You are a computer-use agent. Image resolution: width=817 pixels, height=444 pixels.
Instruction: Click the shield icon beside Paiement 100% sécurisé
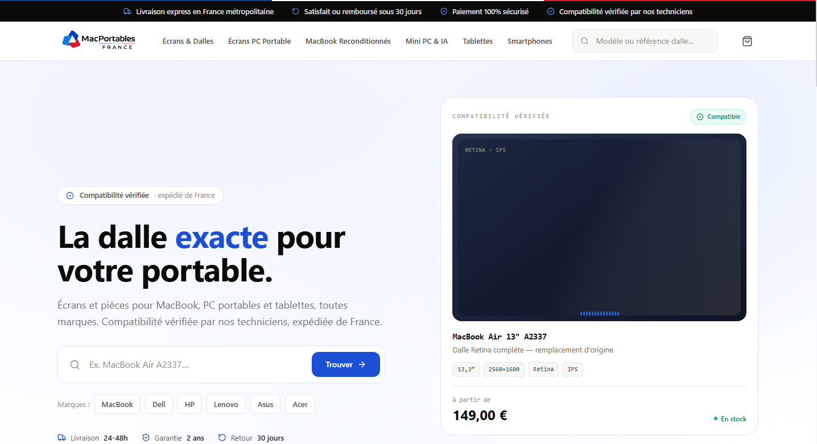(444, 11)
